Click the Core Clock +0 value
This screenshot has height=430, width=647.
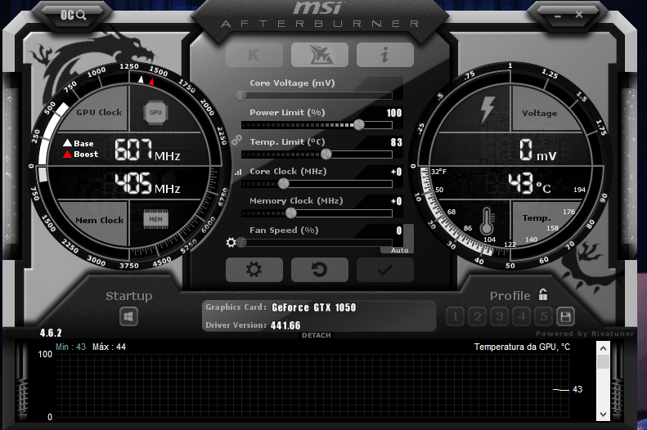tap(397, 172)
